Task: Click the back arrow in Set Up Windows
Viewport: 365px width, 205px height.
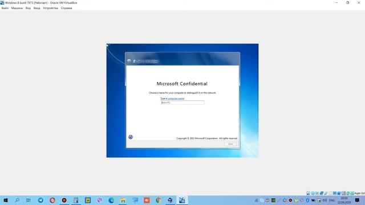Action: point(129,61)
